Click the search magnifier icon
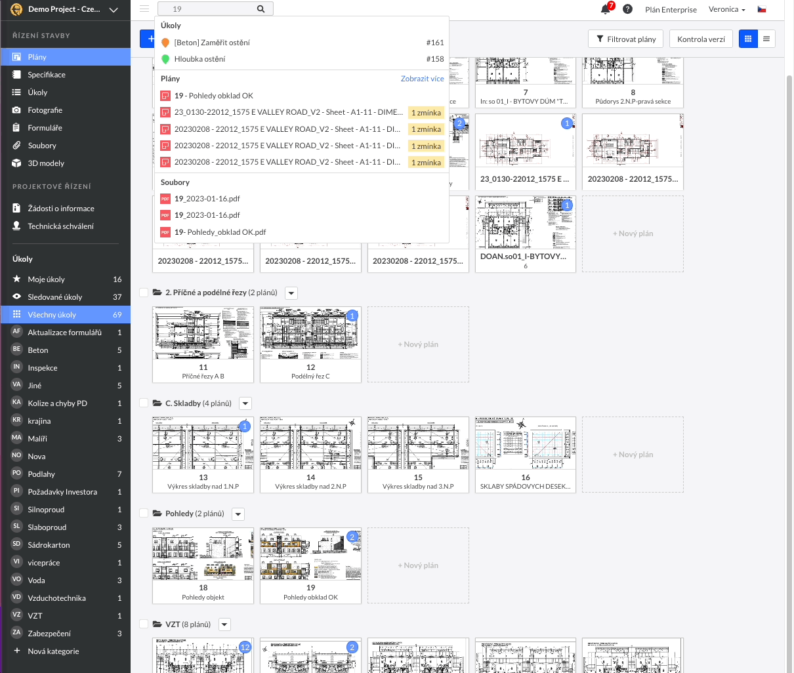The image size is (794, 673). pyautogui.click(x=261, y=9)
